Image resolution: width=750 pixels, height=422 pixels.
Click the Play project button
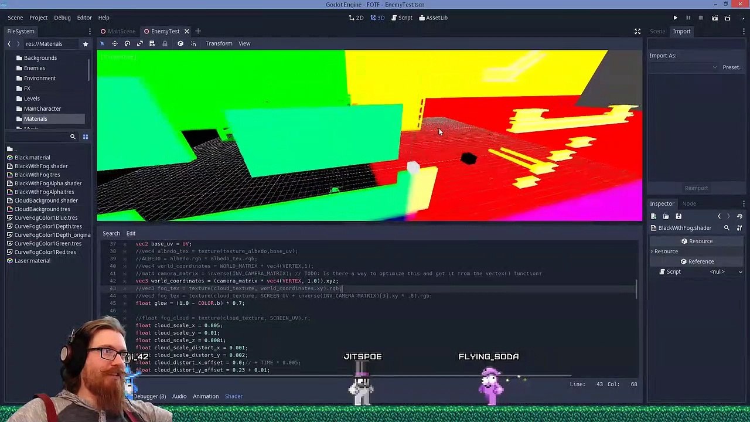tap(675, 18)
